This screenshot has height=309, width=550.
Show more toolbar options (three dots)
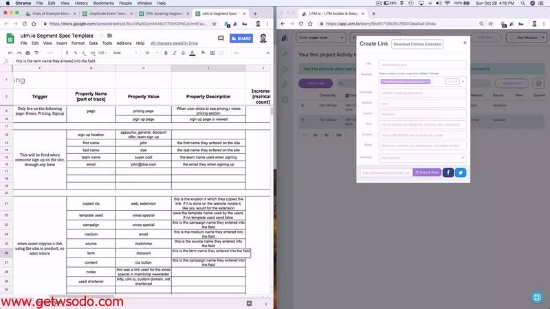click(x=236, y=53)
